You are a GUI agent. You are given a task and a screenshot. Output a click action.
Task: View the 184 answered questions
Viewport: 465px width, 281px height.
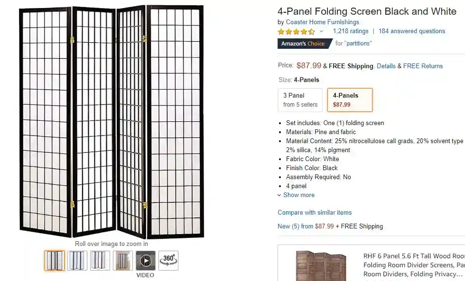[411, 31]
